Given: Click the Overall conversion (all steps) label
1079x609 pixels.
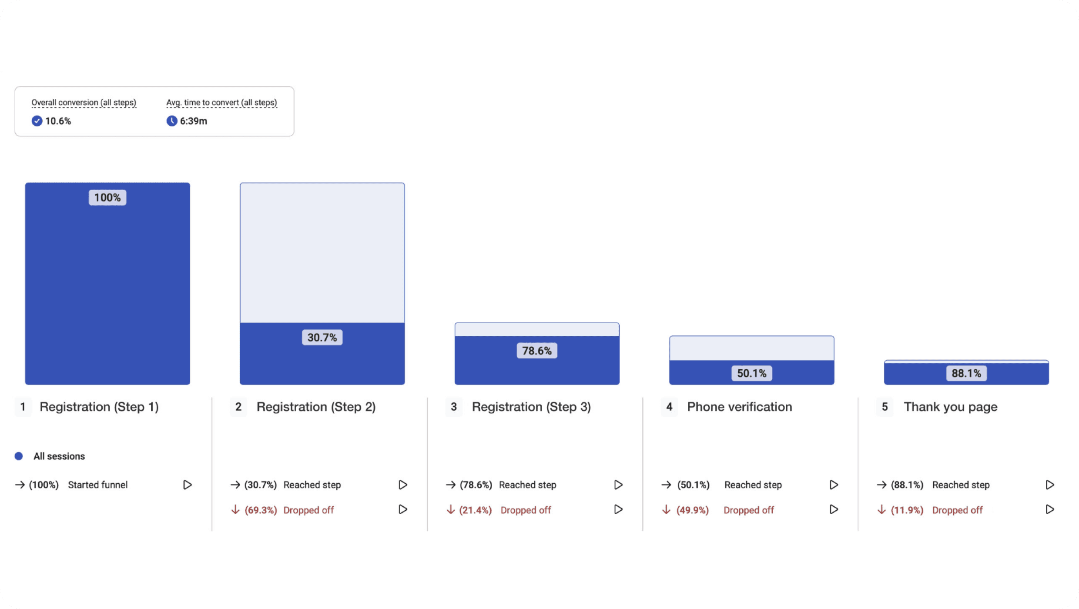Looking at the screenshot, I should tap(84, 103).
